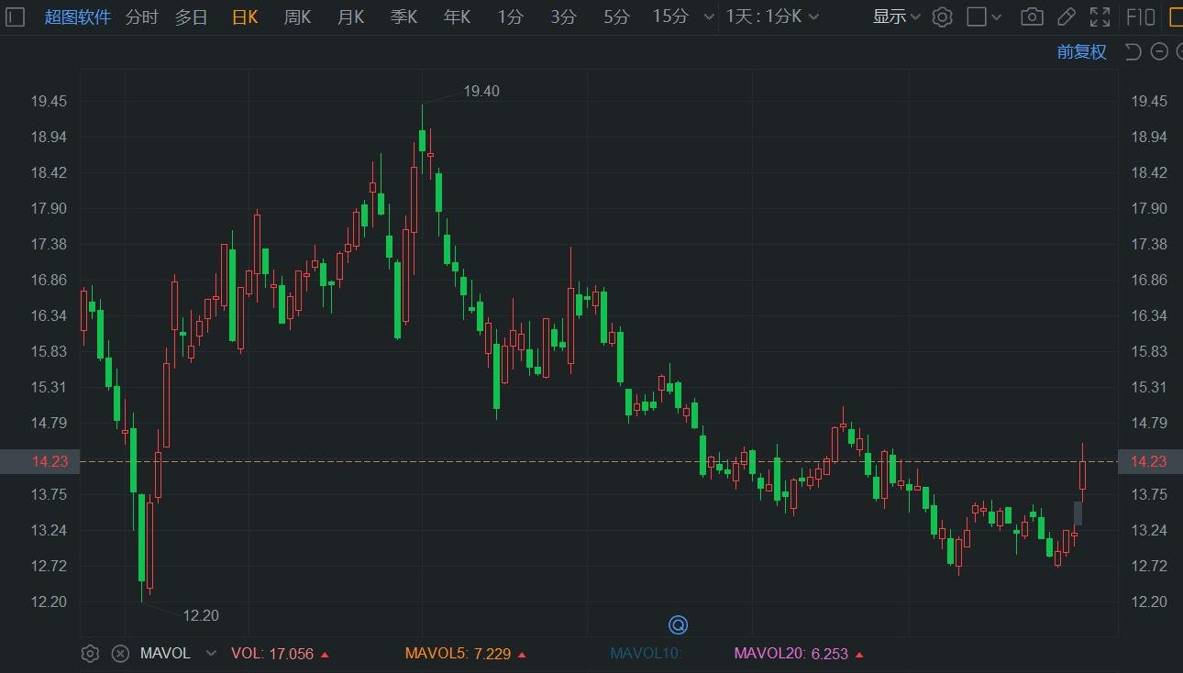Click the latest red candlestick at 14.23
The height and width of the screenshot is (673, 1183).
(1082, 475)
